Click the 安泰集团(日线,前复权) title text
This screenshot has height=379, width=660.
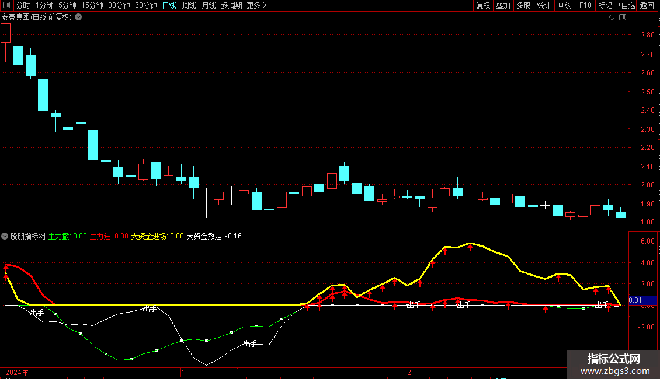click(37, 17)
